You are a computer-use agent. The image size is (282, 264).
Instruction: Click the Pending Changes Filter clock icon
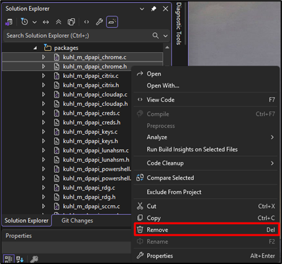[25, 22]
